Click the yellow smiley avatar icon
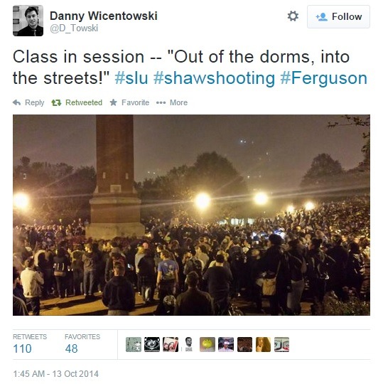383x384 pixels. [x=207, y=345]
